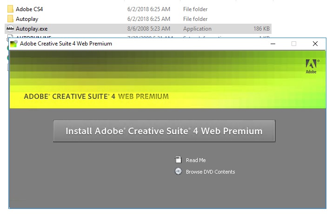Click the 186 KB size cell
Image resolution: width=332 pixels, height=214 pixels.
pyautogui.click(x=261, y=29)
